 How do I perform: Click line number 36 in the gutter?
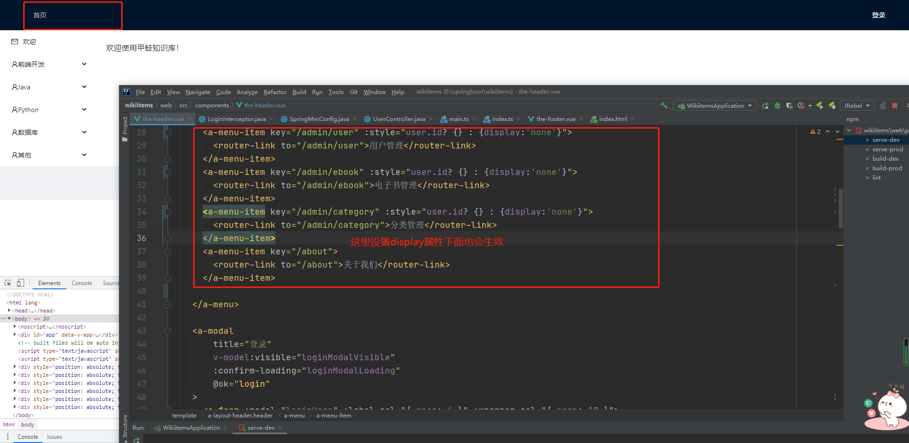click(142, 238)
